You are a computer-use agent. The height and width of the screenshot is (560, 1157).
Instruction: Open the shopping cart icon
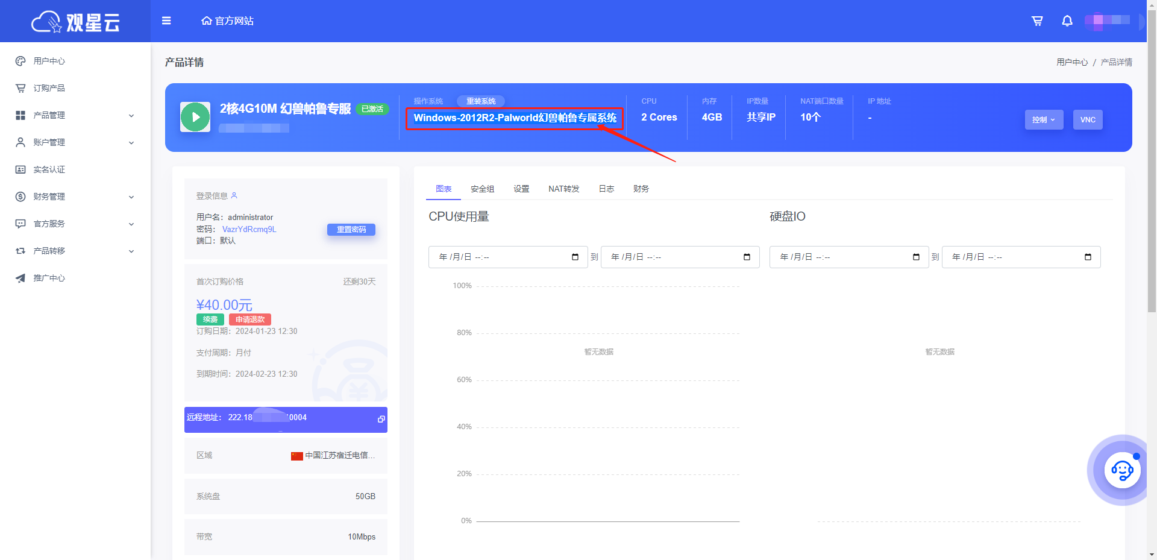click(x=1037, y=21)
